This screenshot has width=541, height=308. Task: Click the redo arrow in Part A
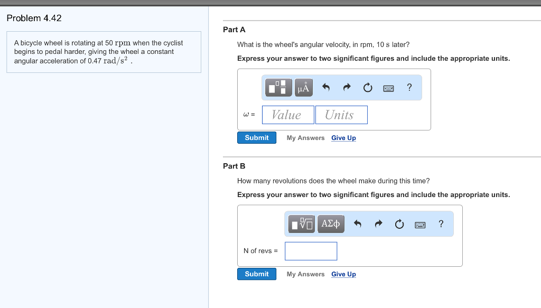tap(347, 88)
